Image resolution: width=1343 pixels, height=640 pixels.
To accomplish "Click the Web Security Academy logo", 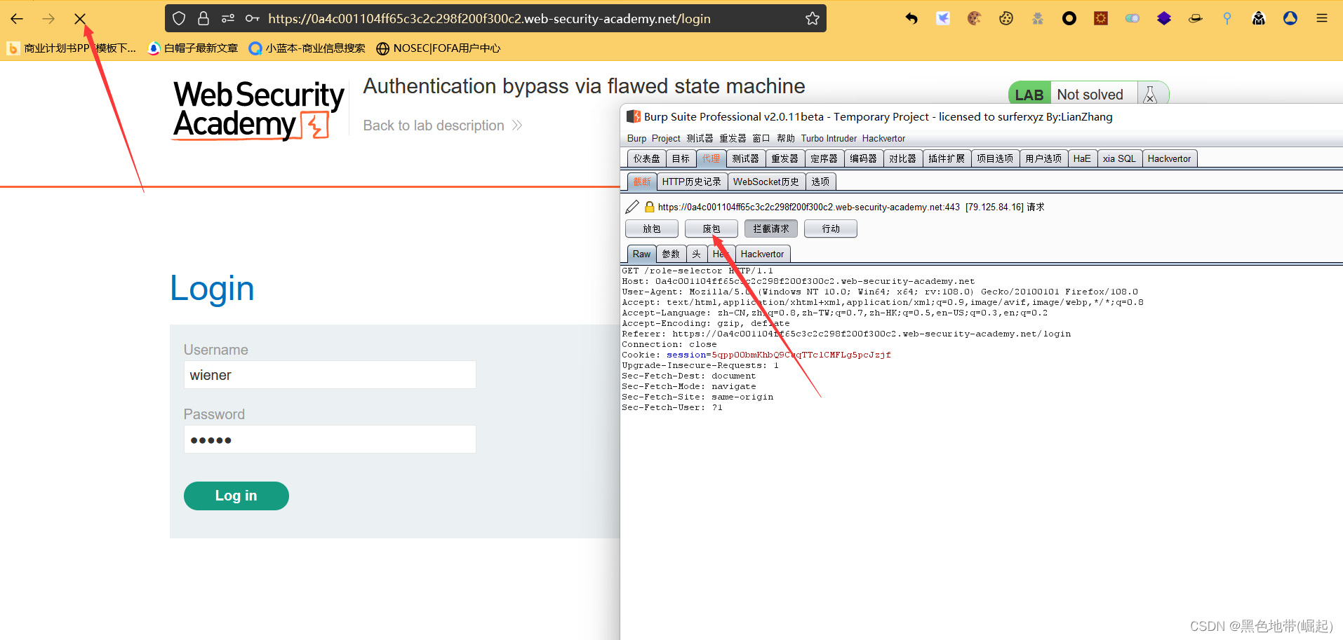I will point(258,110).
